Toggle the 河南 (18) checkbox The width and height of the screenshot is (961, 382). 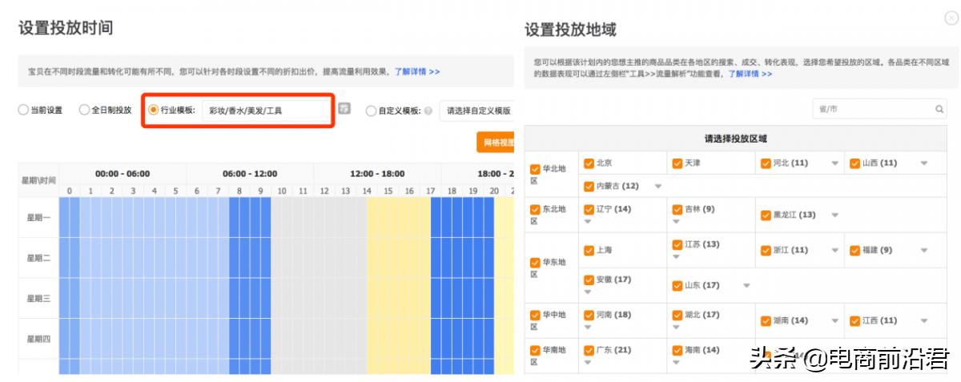pyautogui.click(x=589, y=315)
